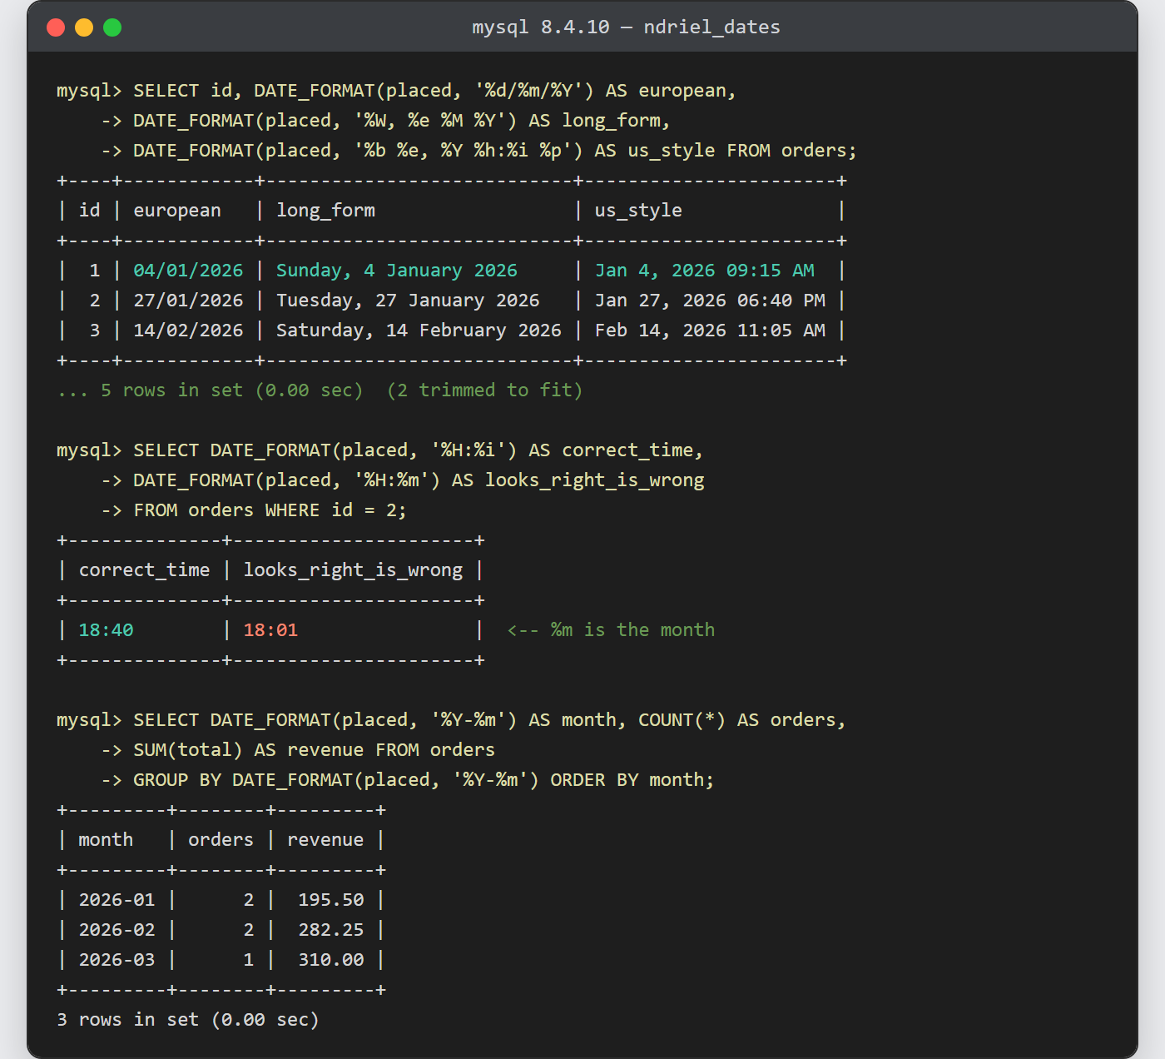The height and width of the screenshot is (1059, 1165).
Task: Click the first query line with '%d/%m/%Y'
Action: coord(396,91)
